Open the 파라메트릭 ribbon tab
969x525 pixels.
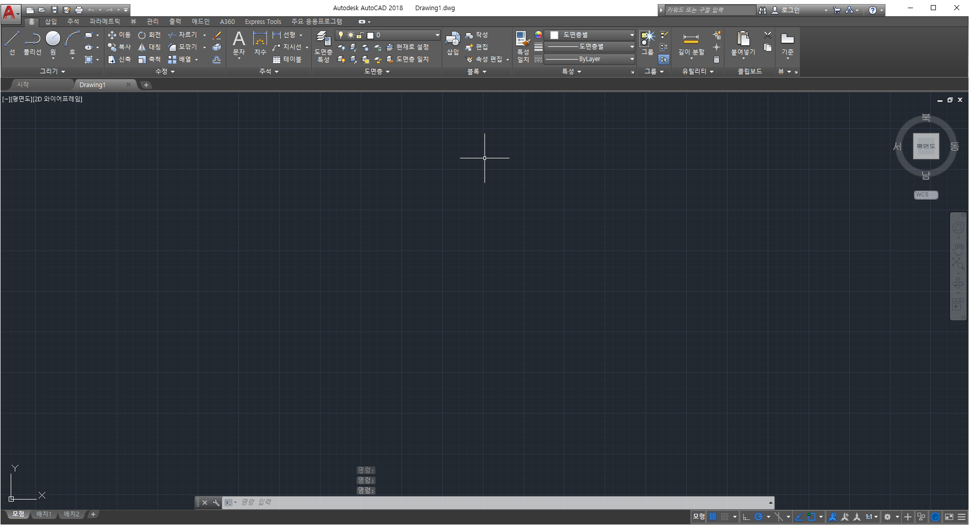[x=105, y=21]
